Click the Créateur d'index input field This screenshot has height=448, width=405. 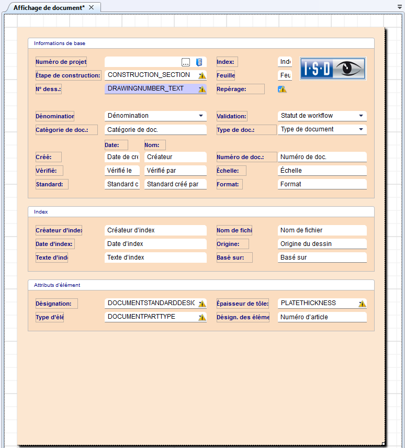tap(155, 230)
